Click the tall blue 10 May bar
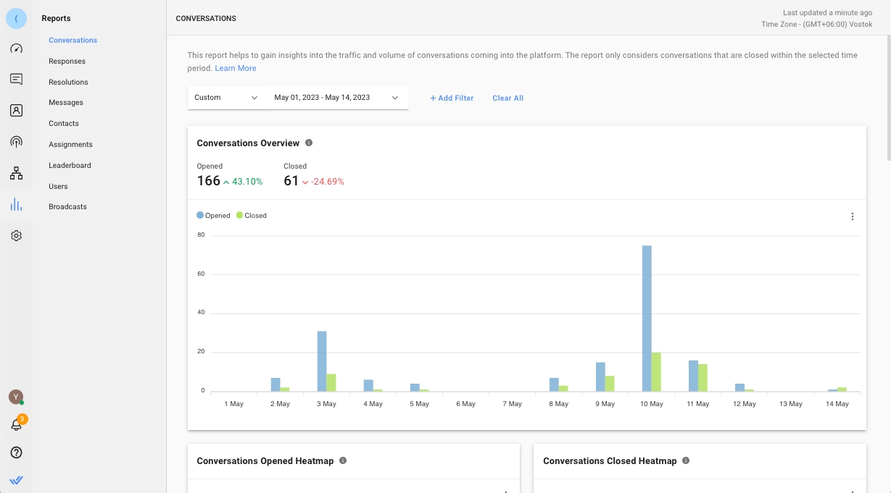 click(647, 319)
